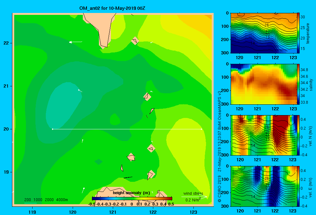316x215 pixels.
Task: Click longitude tick "122" on main map axis
Action: point(153,212)
